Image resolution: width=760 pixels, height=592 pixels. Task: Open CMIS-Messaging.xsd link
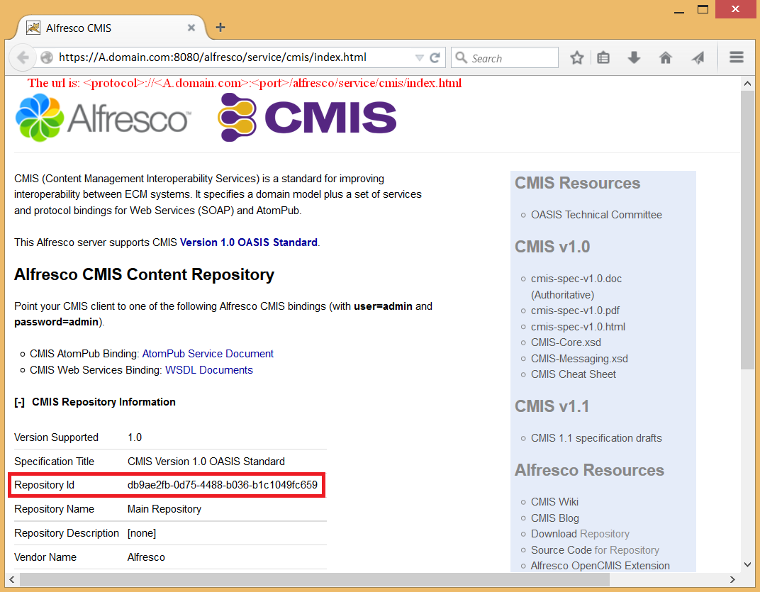coord(579,359)
